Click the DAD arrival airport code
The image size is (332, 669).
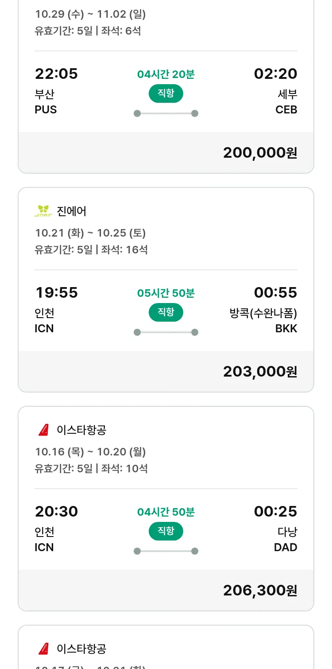point(286,547)
